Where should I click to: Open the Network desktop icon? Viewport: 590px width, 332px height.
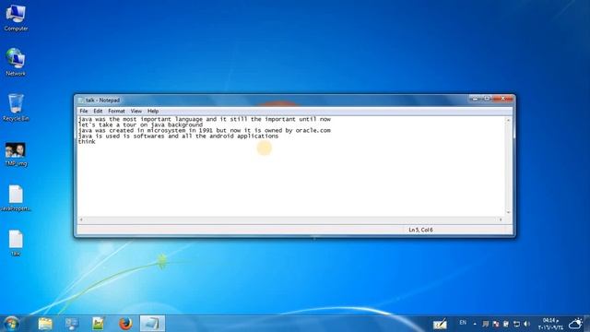pos(16,62)
